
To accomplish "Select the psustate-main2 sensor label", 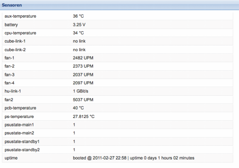I will tap(19, 133).
